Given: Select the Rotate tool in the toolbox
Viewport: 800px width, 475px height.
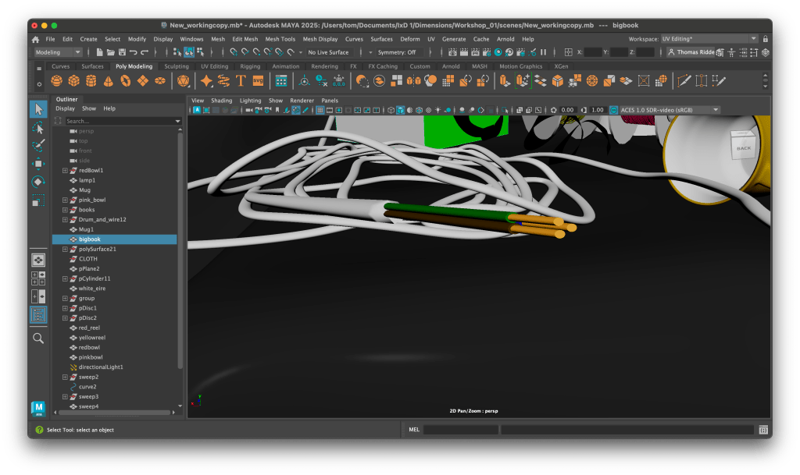Looking at the screenshot, I should click(37, 183).
